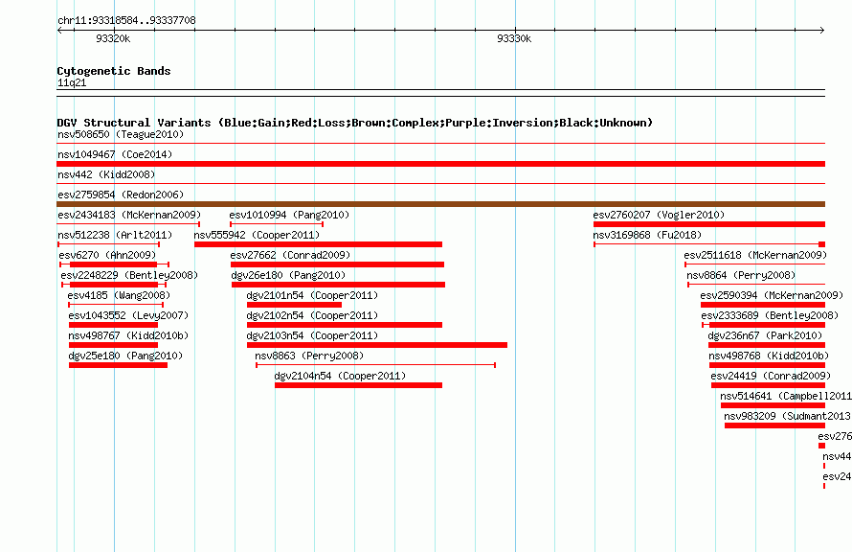Click the nsv512238 (Arlt2011) label

[115, 235]
